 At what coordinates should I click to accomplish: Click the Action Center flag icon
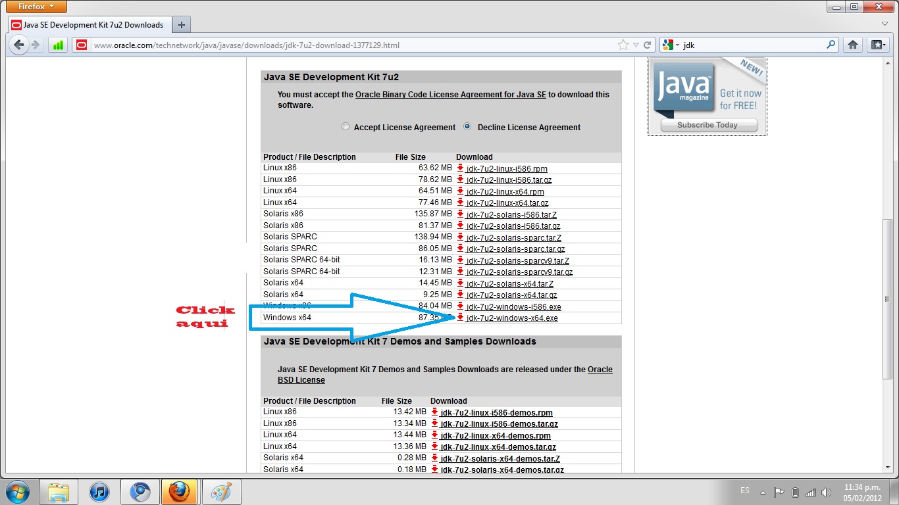click(779, 492)
